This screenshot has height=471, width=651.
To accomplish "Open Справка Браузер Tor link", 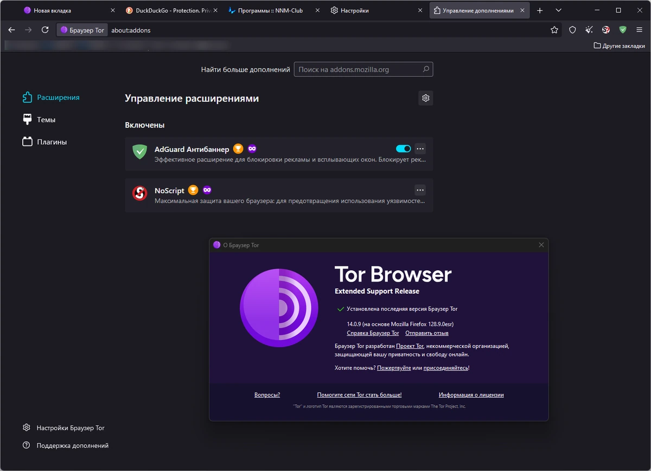I will pyautogui.click(x=373, y=333).
